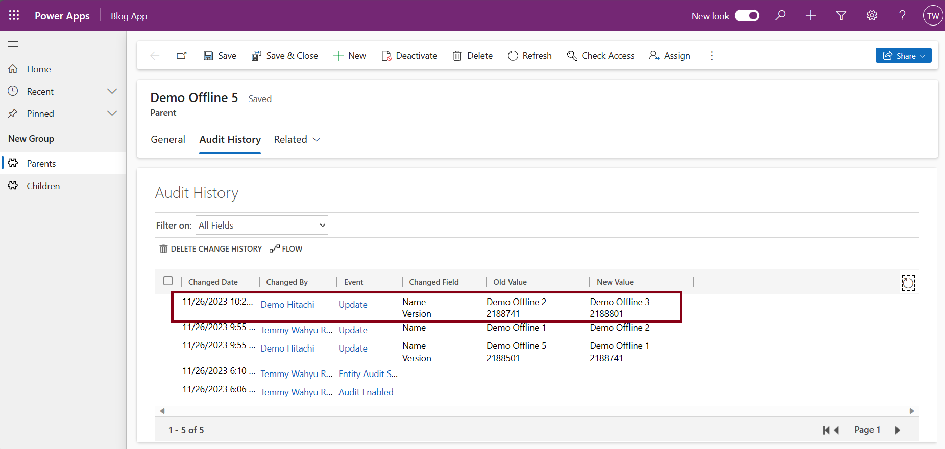Image resolution: width=945 pixels, height=449 pixels.
Task: Toggle the New look switch
Action: point(747,16)
